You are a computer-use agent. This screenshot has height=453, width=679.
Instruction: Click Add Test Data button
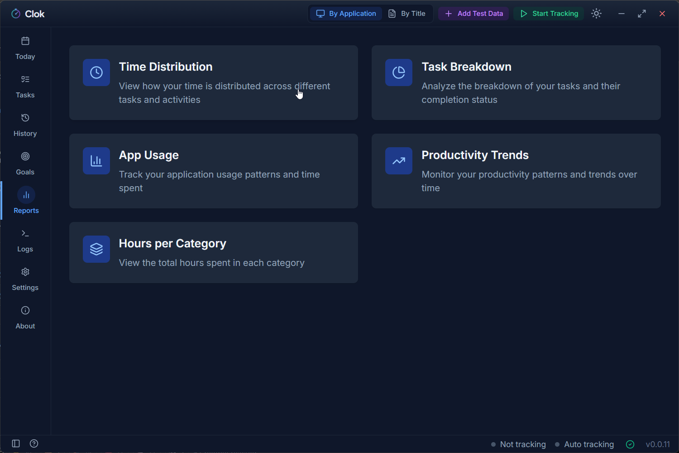(x=473, y=14)
